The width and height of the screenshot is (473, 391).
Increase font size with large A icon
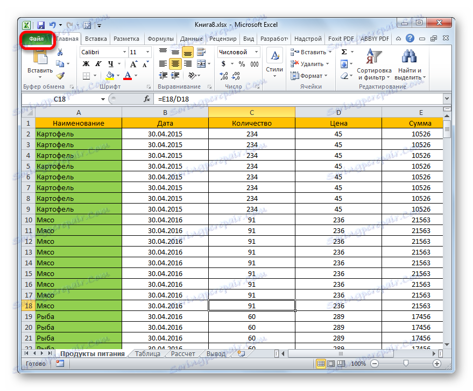[x=133, y=64]
